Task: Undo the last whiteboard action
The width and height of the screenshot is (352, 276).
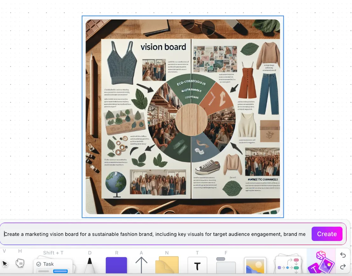Action: click(x=343, y=255)
